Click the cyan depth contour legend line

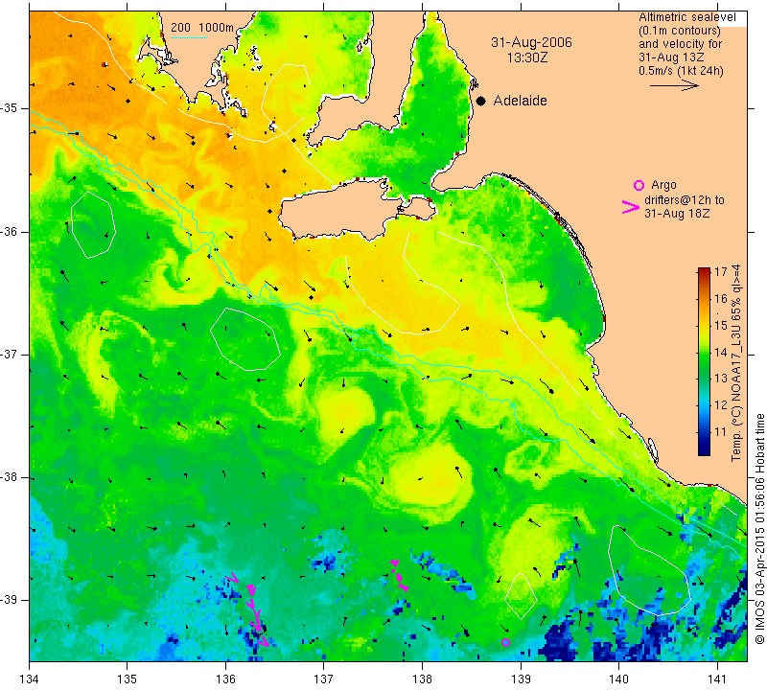point(188,37)
